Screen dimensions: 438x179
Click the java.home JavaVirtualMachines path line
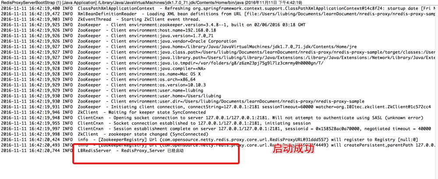pyautogui.click(x=179, y=46)
